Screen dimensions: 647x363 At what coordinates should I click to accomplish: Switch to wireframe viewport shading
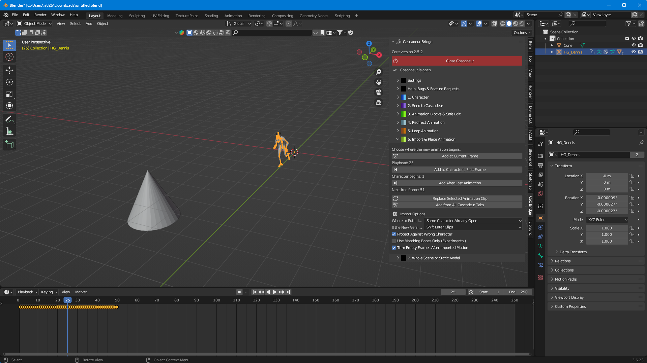point(503,24)
